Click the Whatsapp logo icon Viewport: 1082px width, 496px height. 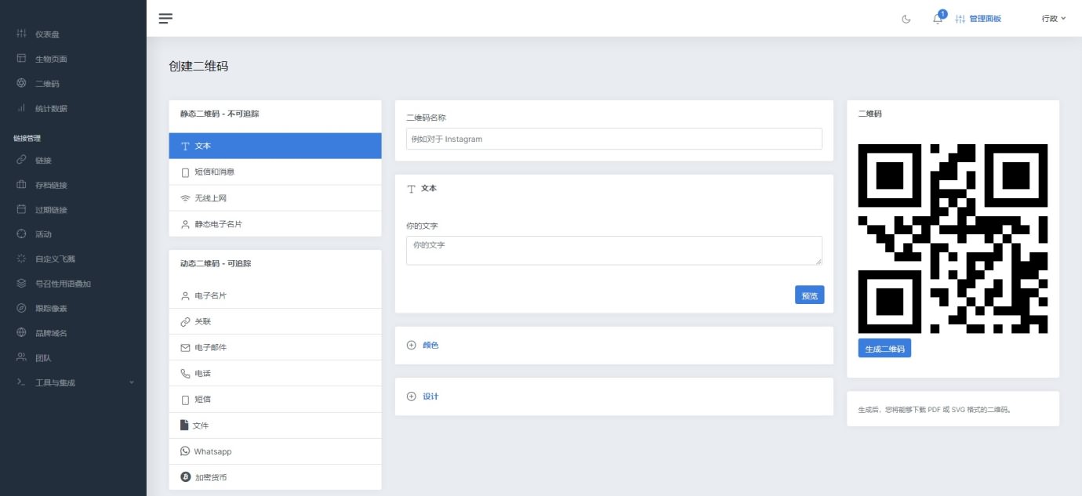click(x=185, y=451)
